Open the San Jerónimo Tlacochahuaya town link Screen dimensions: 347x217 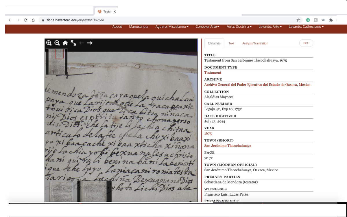(x=228, y=146)
